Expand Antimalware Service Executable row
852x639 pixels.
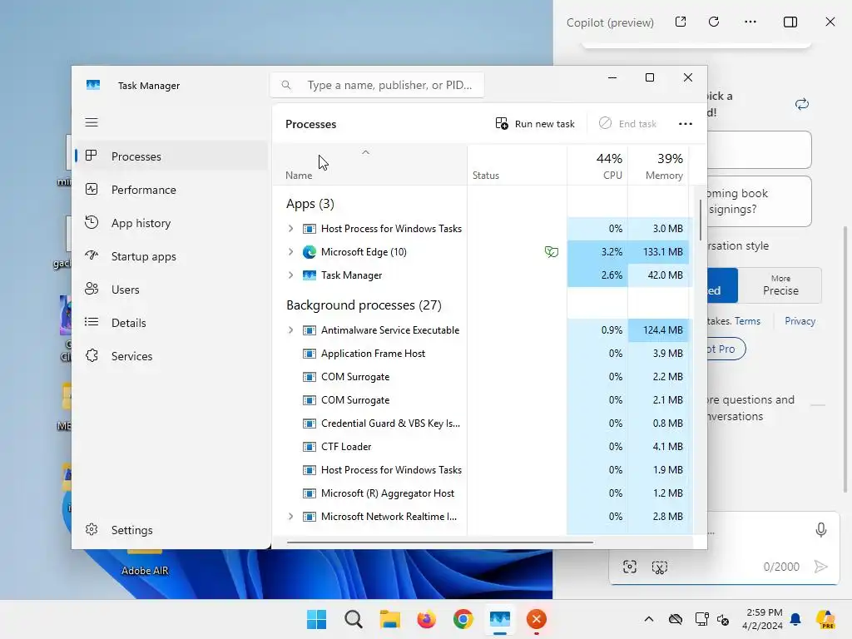coord(290,330)
